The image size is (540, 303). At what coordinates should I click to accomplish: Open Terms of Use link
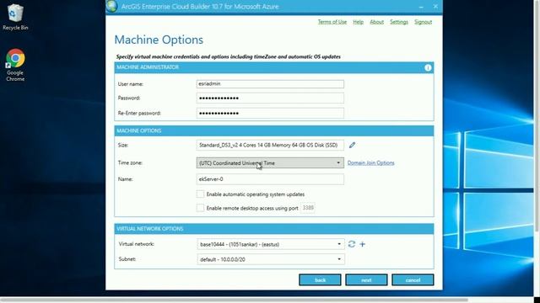pyautogui.click(x=332, y=22)
